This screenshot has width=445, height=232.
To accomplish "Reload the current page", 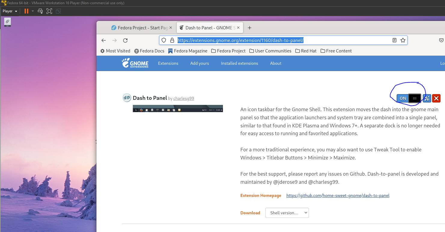I will coord(125,40).
